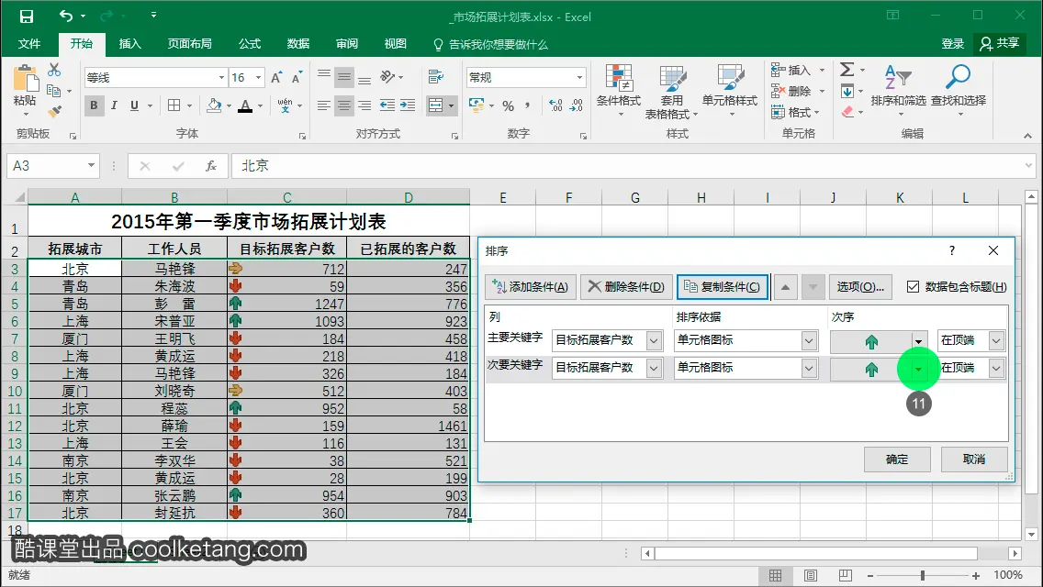Save the workbook with the floppy icon

pos(26,16)
